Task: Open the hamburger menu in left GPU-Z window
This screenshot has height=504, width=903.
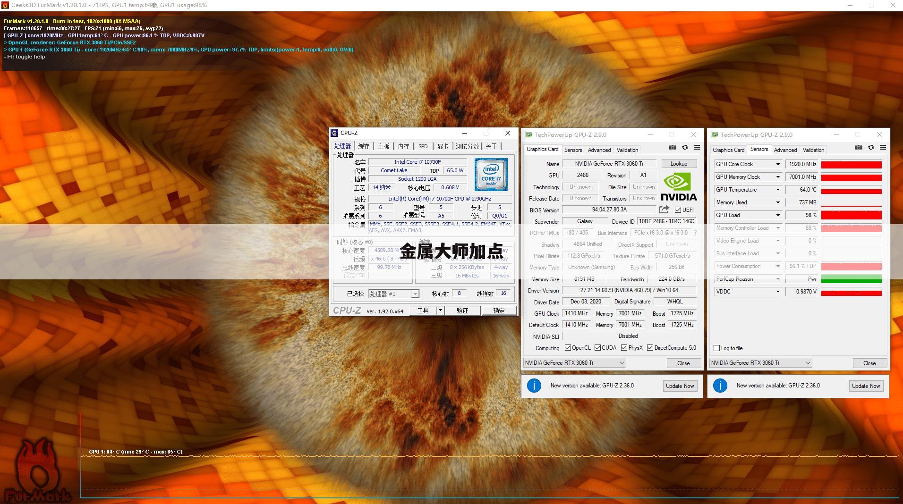Action: click(x=697, y=147)
